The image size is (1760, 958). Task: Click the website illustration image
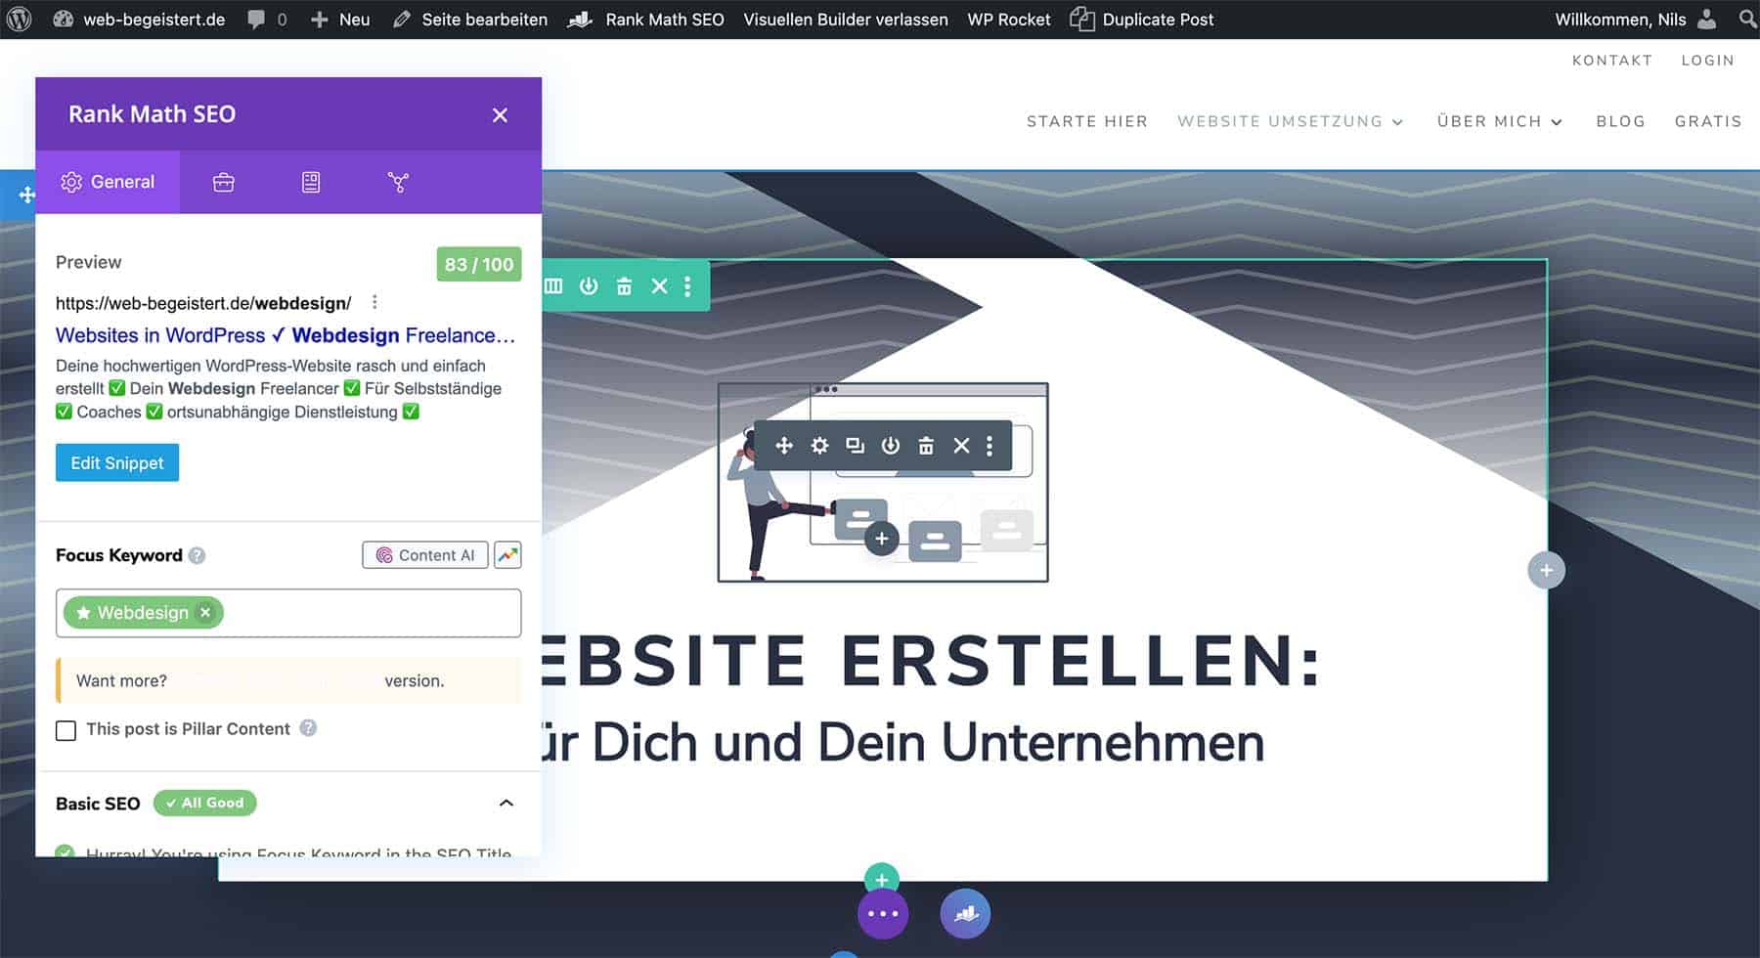[883, 482]
